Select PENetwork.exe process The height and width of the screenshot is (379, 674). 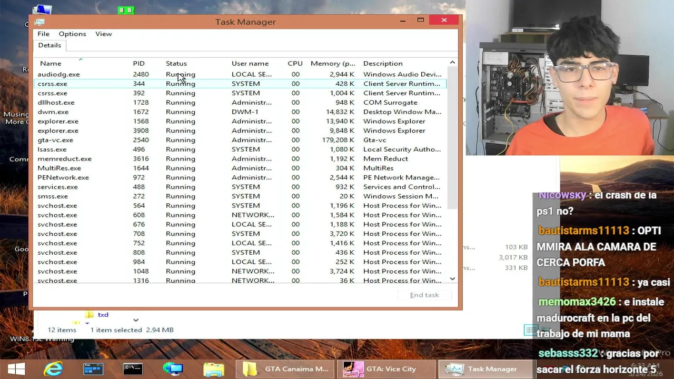coord(241,177)
